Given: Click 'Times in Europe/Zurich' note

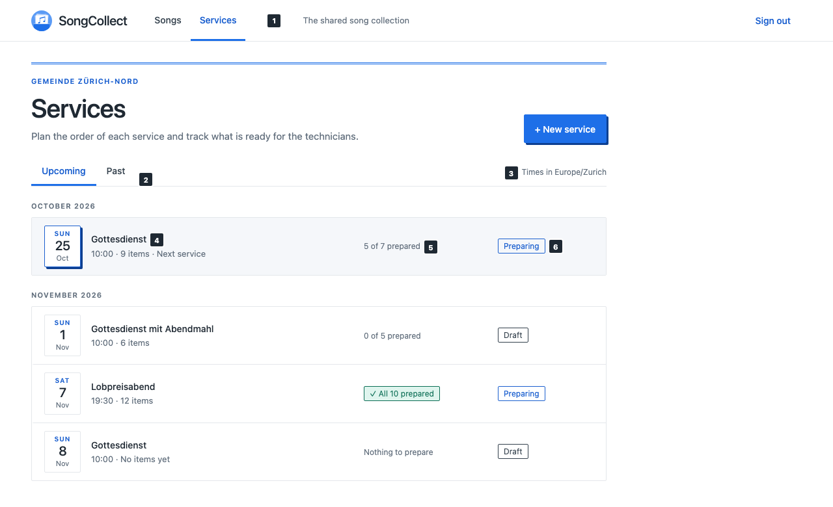Looking at the screenshot, I should click(564, 172).
